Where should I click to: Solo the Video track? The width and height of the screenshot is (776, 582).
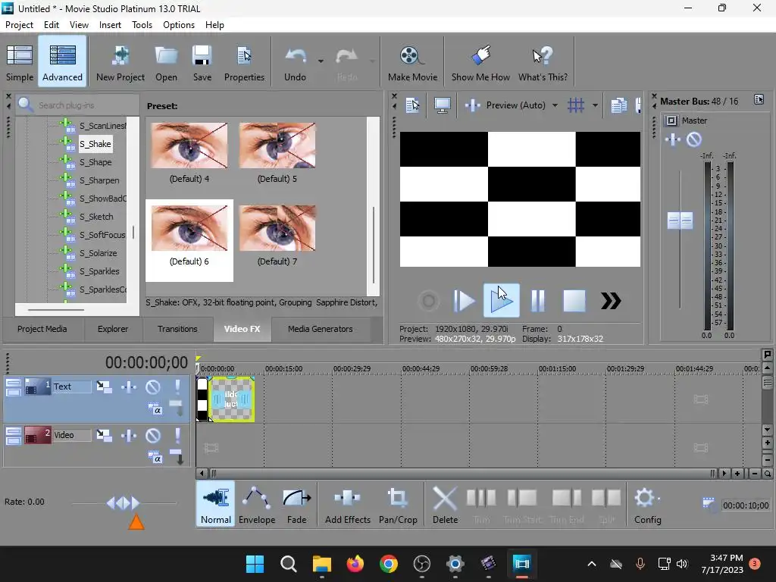(177, 436)
